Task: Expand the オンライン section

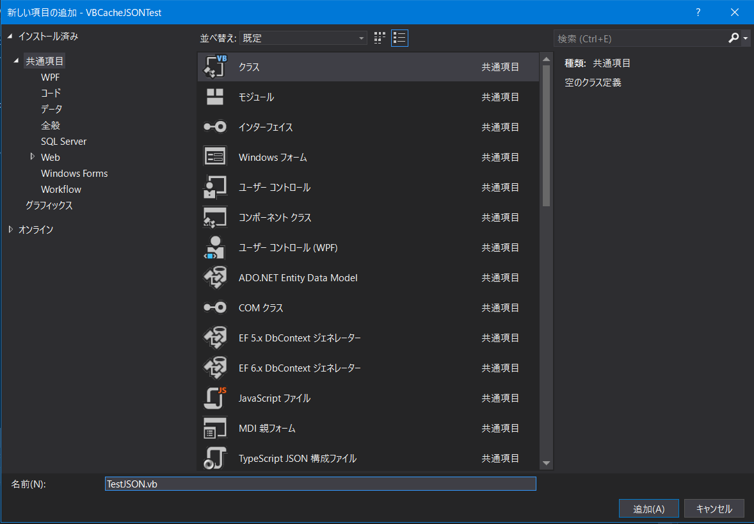Action: pos(11,229)
